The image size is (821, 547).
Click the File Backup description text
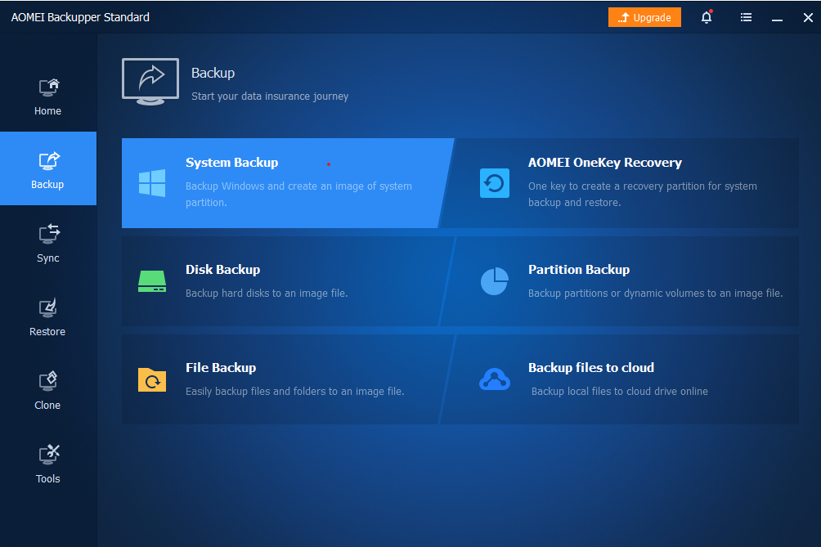[x=294, y=392]
